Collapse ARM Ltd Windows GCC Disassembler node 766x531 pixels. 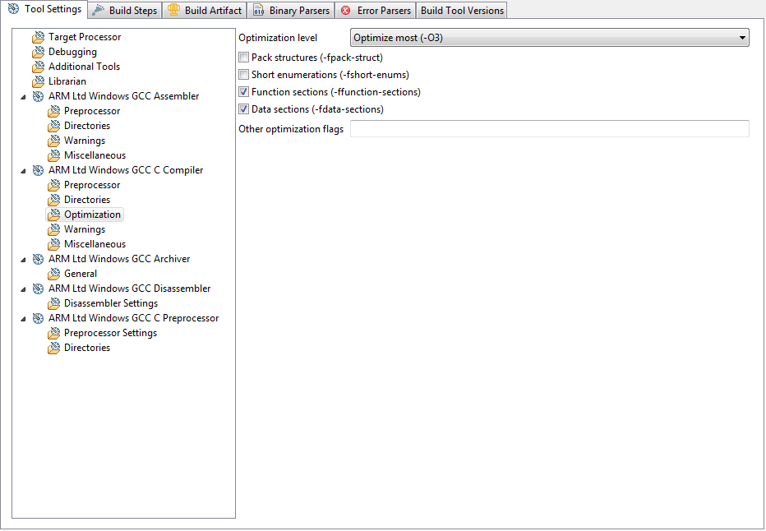(23, 289)
